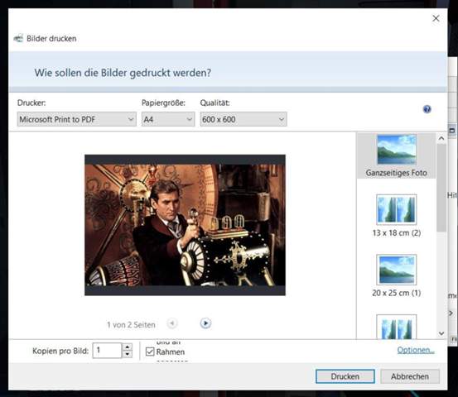Increase copies per image with up arrow
Viewport: 458px width, 397px height.
coord(127,347)
